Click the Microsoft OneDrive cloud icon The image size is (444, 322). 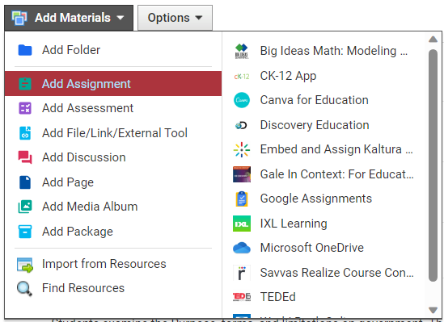click(242, 248)
